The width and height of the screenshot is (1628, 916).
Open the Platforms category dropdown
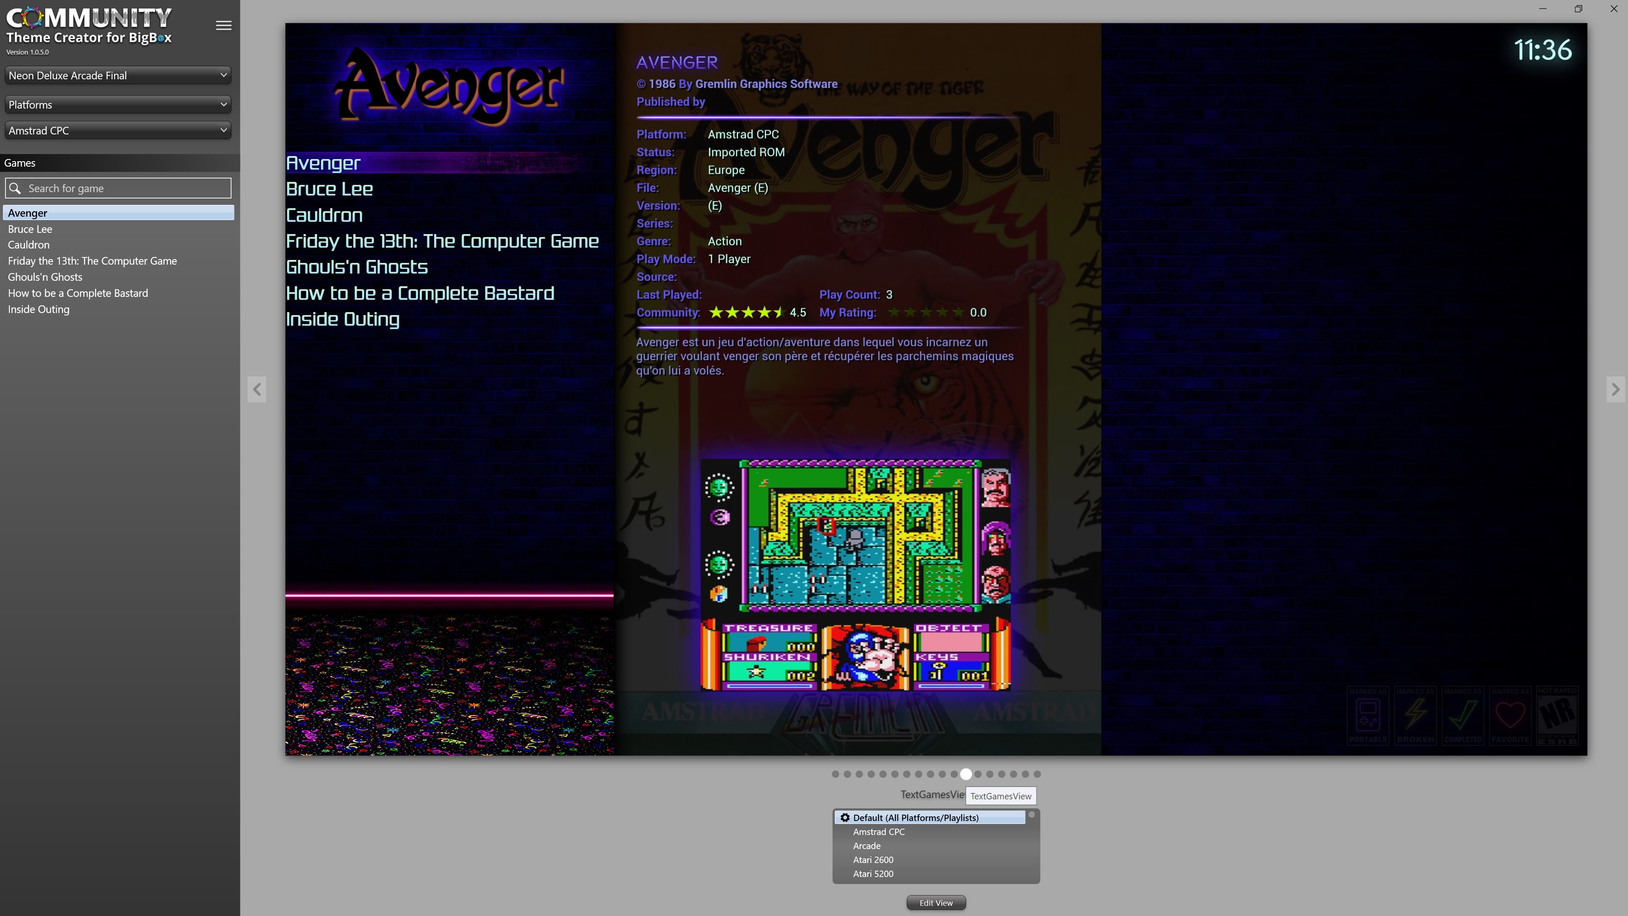pyautogui.click(x=118, y=104)
